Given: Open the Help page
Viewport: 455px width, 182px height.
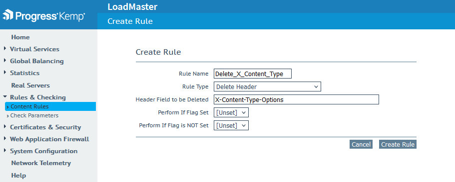Looking at the screenshot, I should [x=18, y=176].
